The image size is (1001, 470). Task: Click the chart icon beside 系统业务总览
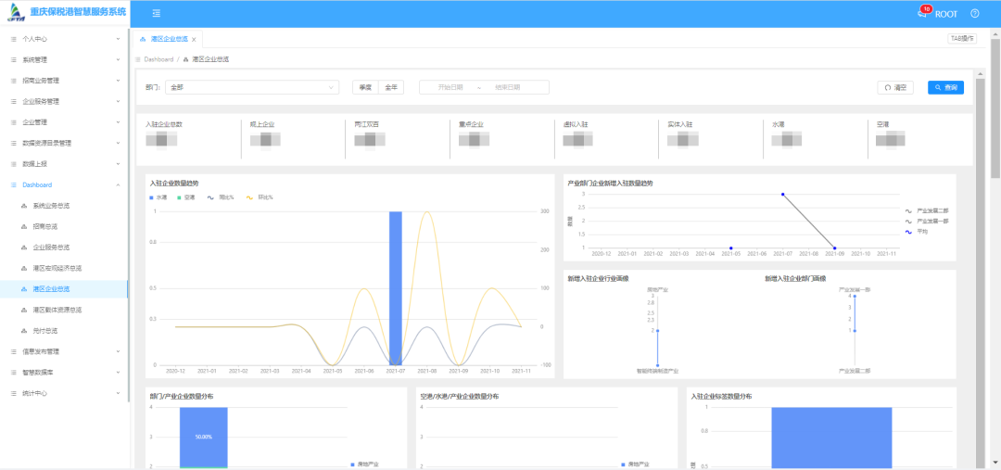[24, 206]
